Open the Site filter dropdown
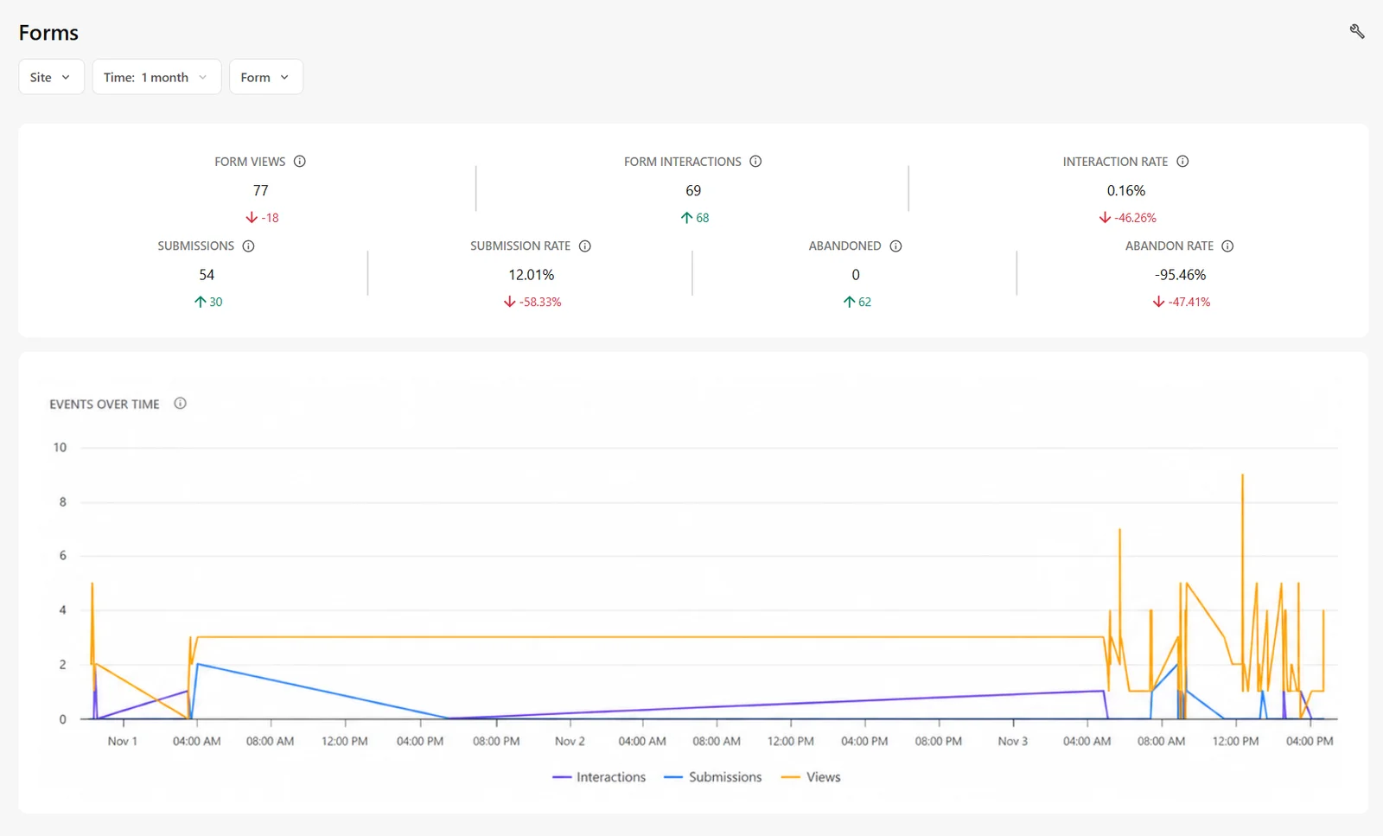This screenshot has width=1383, height=836. pyautogui.click(x=51, y=77)
